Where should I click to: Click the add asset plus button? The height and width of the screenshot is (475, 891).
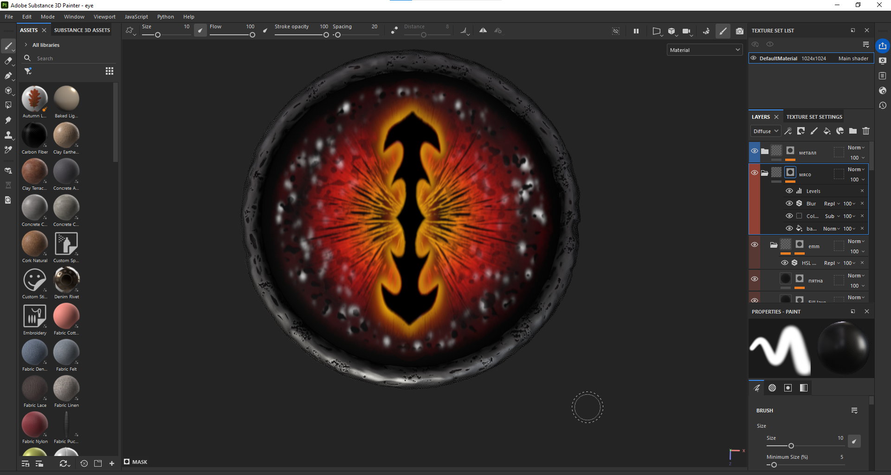[112, 463]
